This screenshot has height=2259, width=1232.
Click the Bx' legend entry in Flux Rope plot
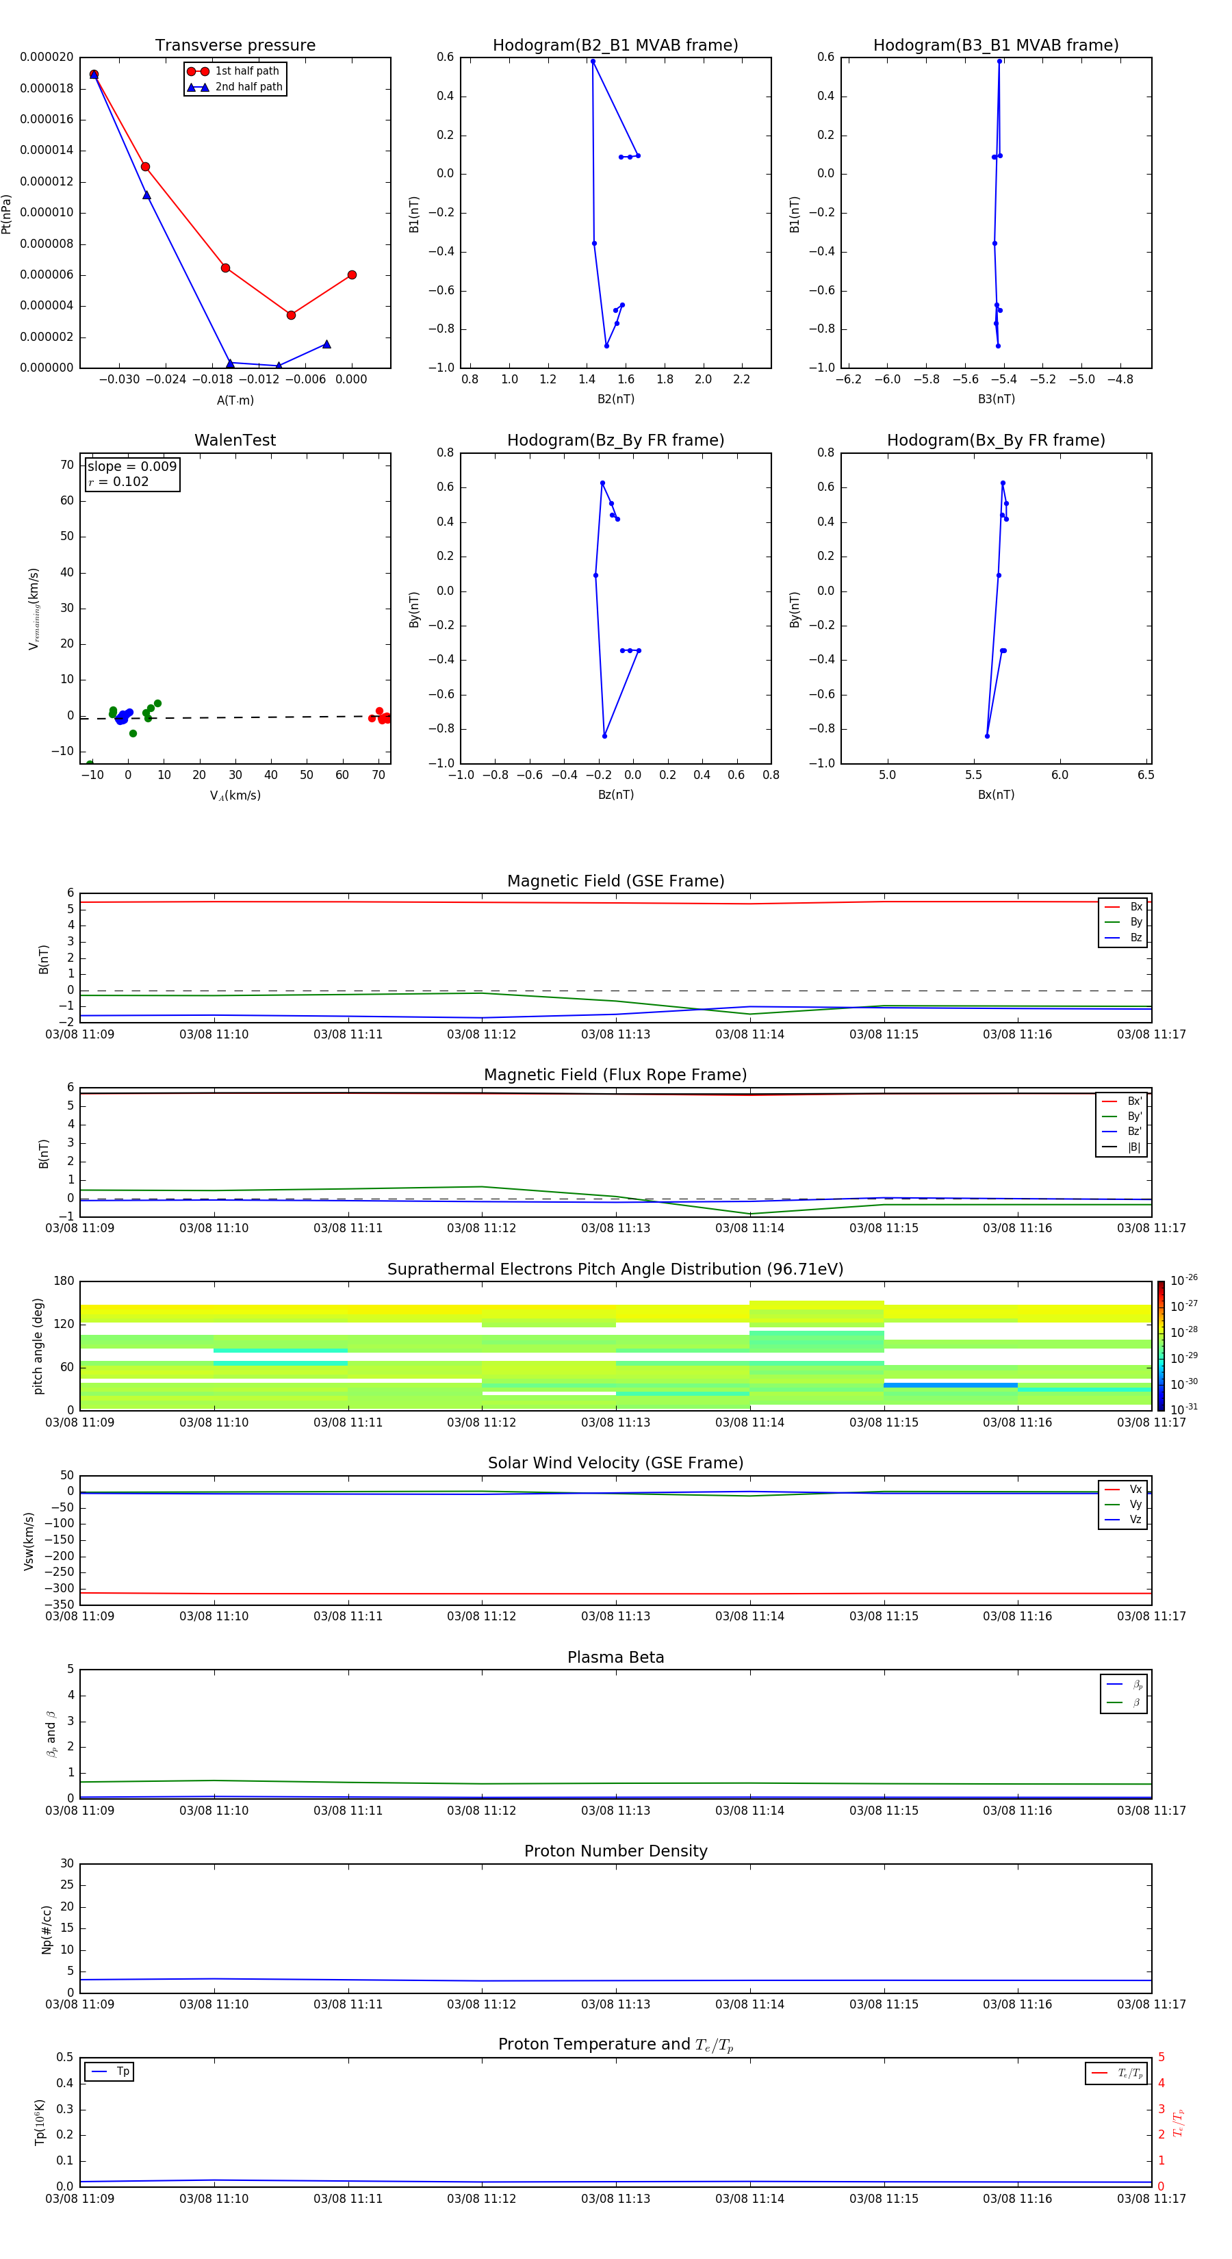tap(1122, 1101)
